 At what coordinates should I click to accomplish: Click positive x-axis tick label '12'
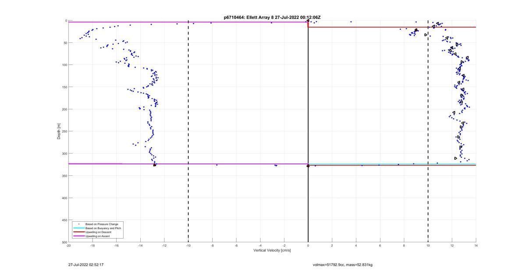pyautogui.click(x=452, y=245)
